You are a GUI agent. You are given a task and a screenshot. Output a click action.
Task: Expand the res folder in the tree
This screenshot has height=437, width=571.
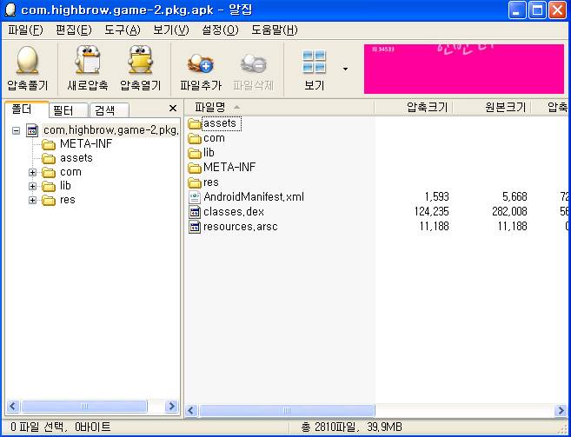32,200
